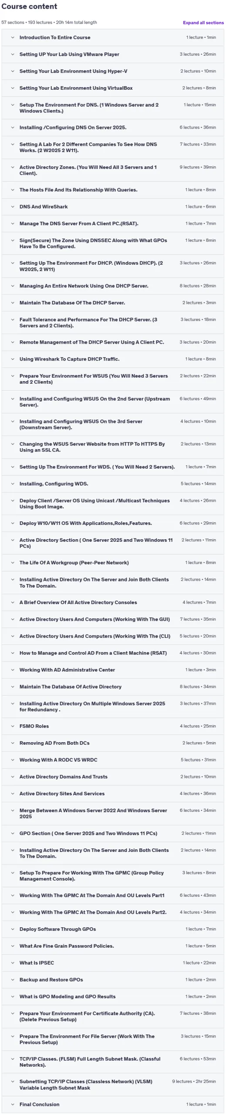Click chevron next to What Is IPSEC

tap(13, 963)
